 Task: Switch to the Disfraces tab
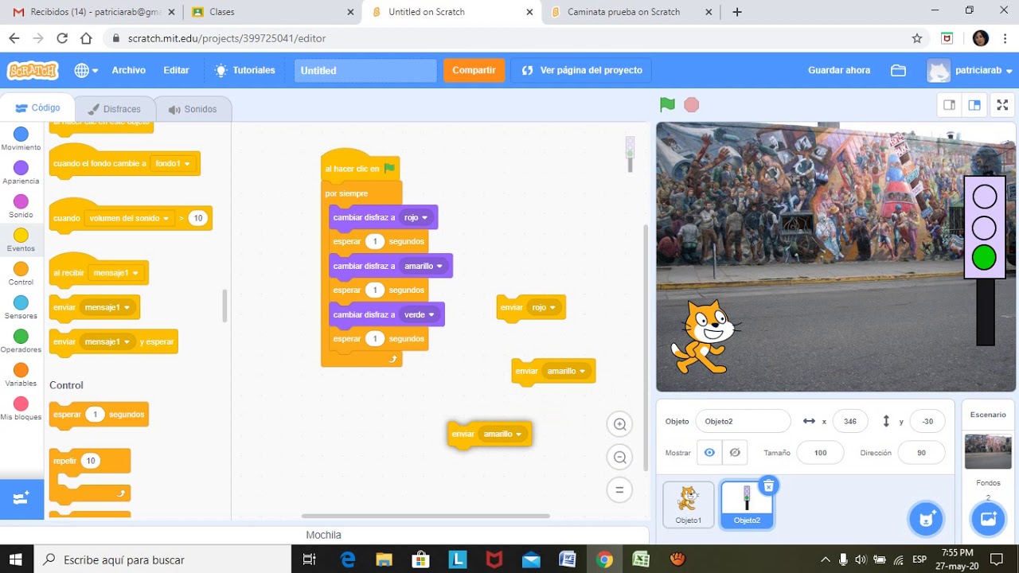pyautogui.click(x=114, y=109)
